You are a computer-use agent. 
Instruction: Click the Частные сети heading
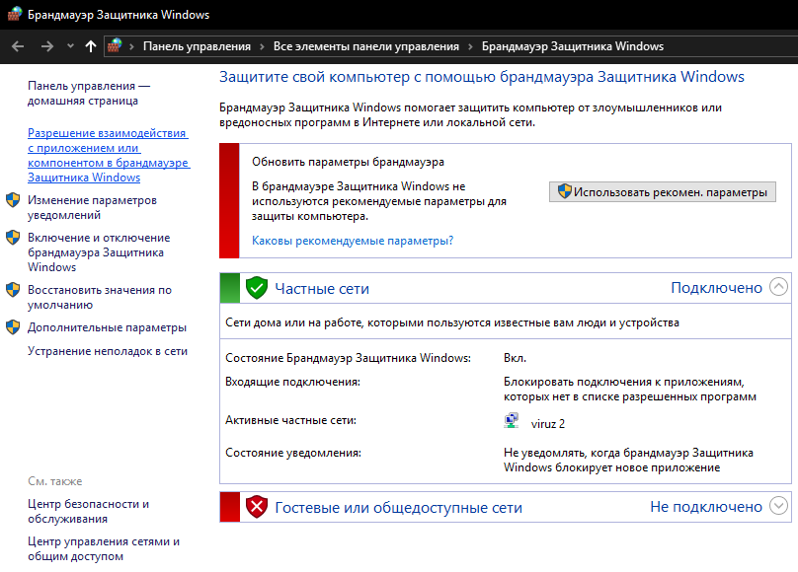tap(322, 289)
